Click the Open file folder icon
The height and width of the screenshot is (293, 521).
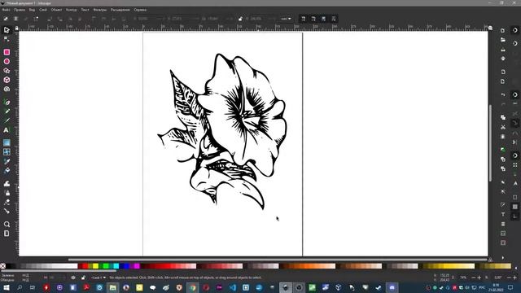click(x=503, y=40)
